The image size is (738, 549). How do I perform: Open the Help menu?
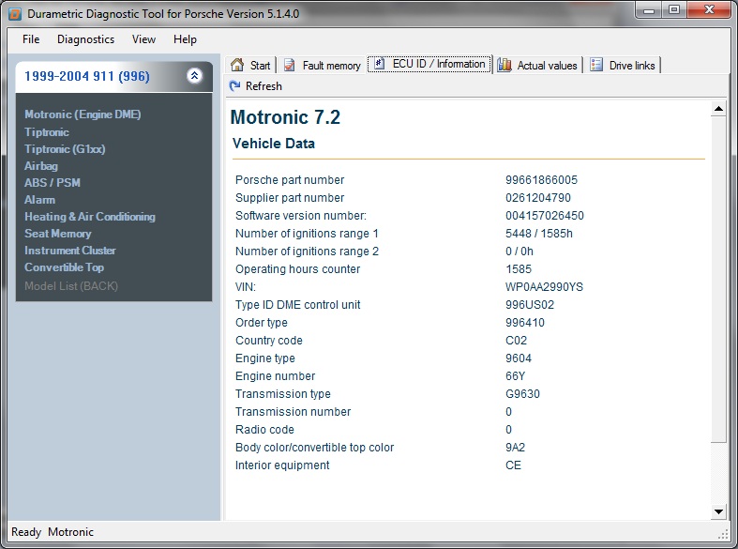point(185,39)
